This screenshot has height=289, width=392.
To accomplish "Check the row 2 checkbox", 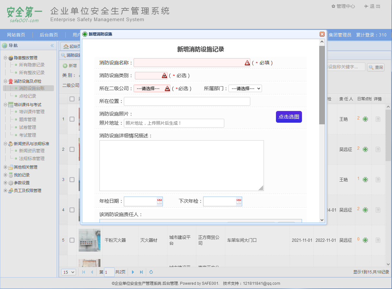I will click(72, 149).
